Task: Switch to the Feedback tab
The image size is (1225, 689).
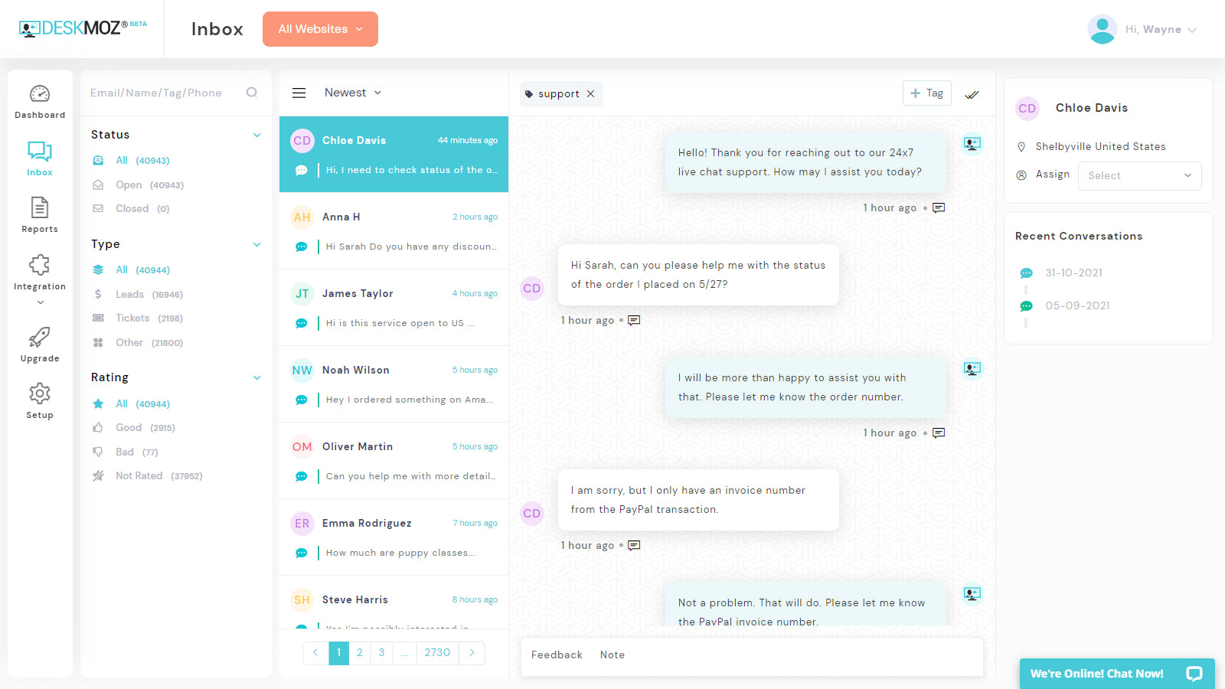Action: coord(557,655)
